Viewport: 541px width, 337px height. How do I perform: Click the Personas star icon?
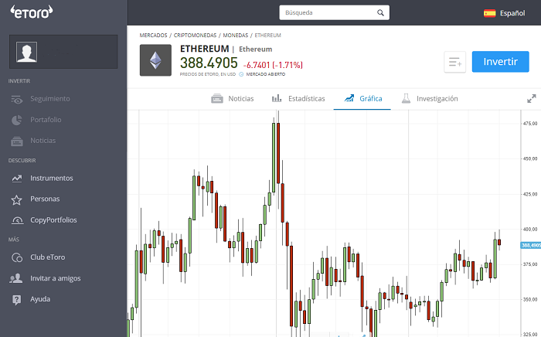(x=16, y=199)
